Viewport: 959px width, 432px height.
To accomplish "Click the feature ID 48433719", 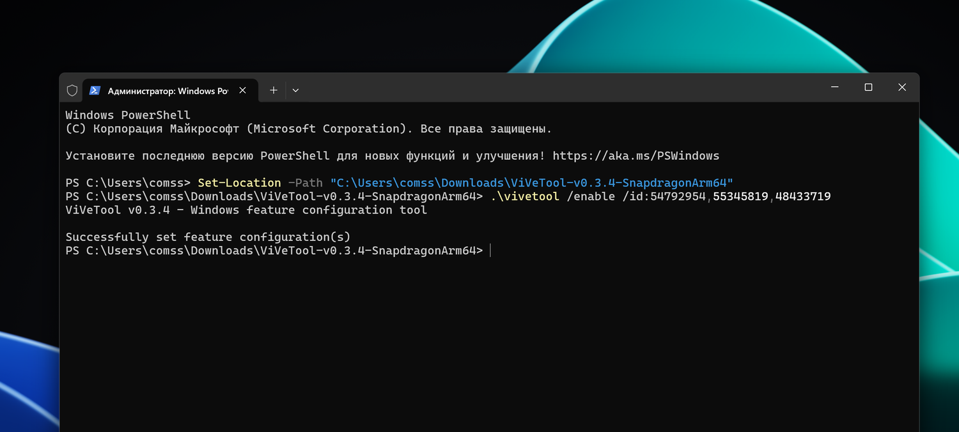I will [802, 196].
